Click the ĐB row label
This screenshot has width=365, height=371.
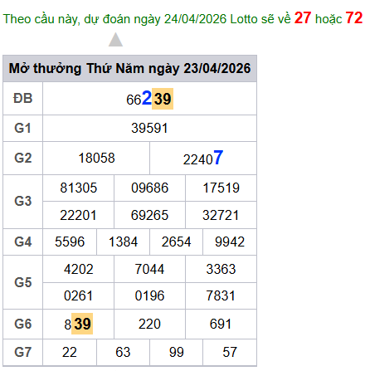coord(23,98)
